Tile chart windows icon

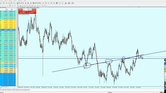[57, 3]
